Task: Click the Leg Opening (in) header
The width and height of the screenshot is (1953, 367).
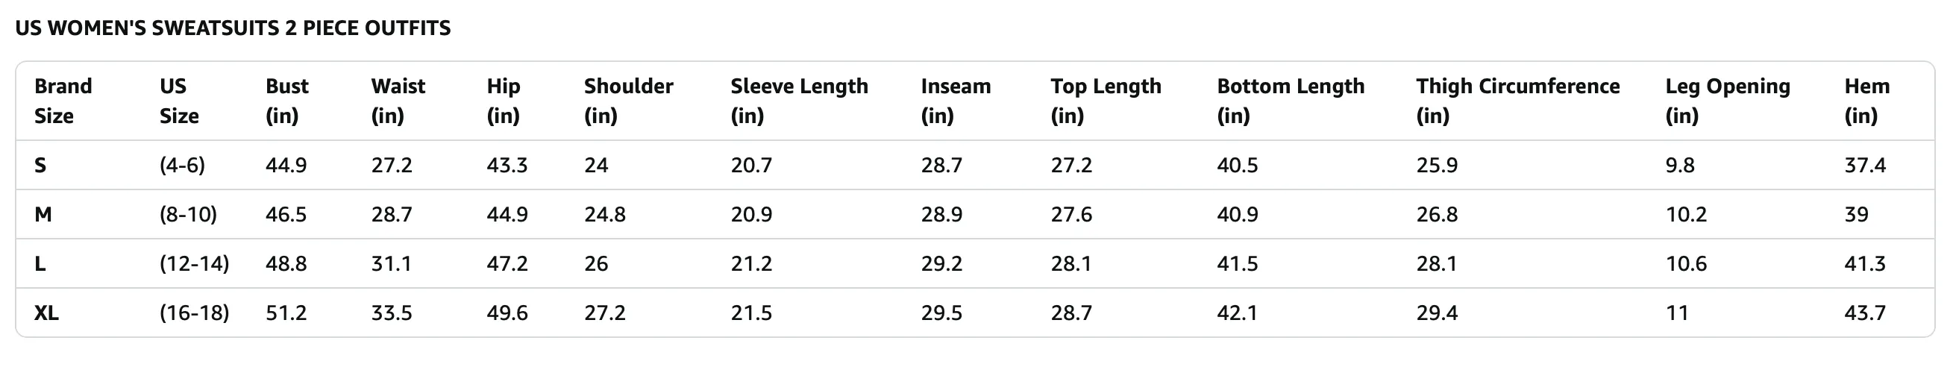Action: pos(1728,101)
